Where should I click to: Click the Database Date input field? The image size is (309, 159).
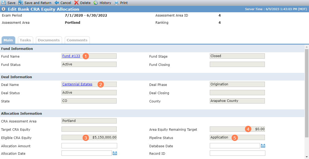point(235,146)
